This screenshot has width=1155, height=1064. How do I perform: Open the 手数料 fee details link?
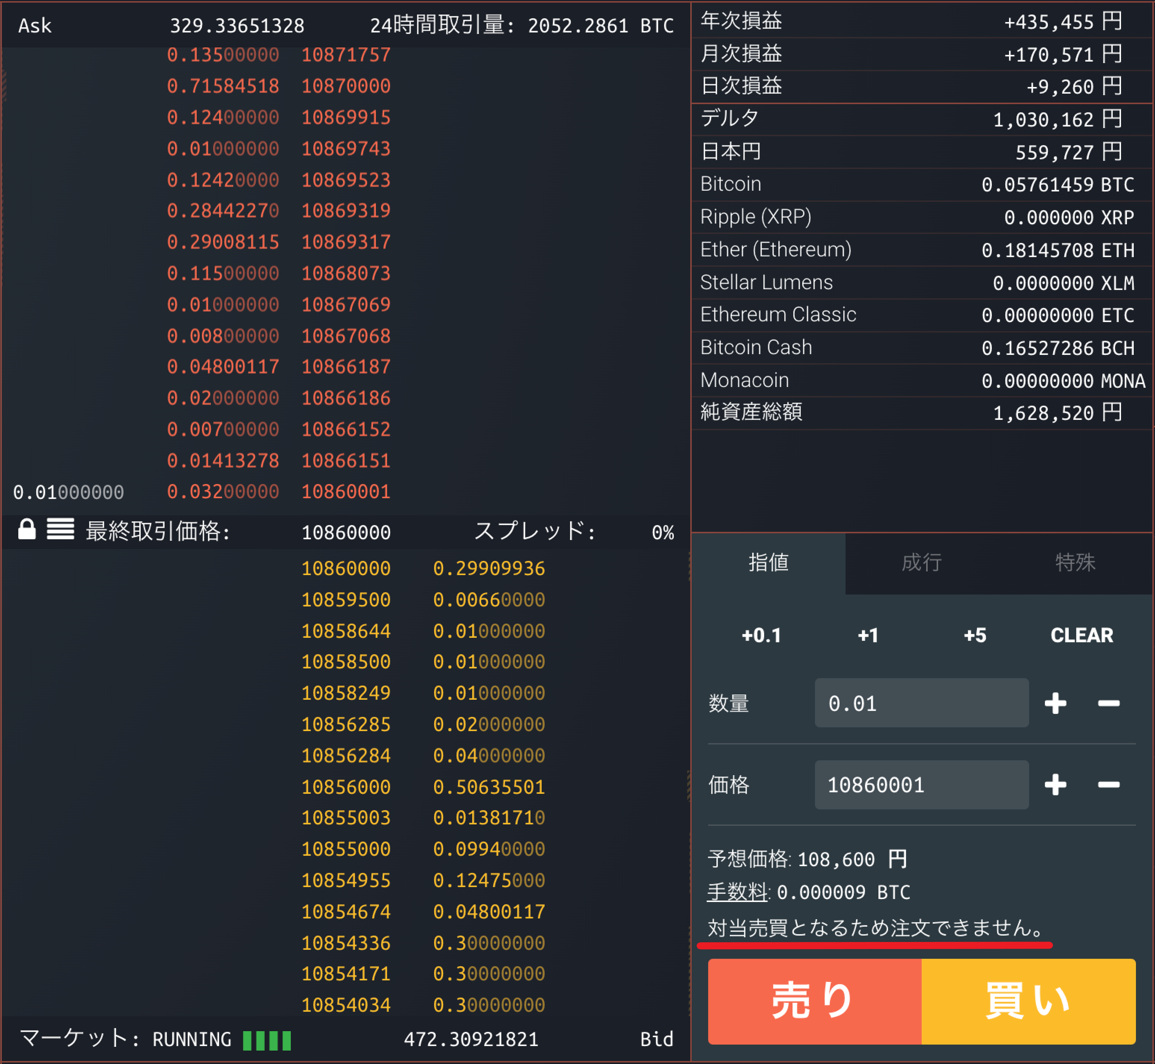coord(736,892)
